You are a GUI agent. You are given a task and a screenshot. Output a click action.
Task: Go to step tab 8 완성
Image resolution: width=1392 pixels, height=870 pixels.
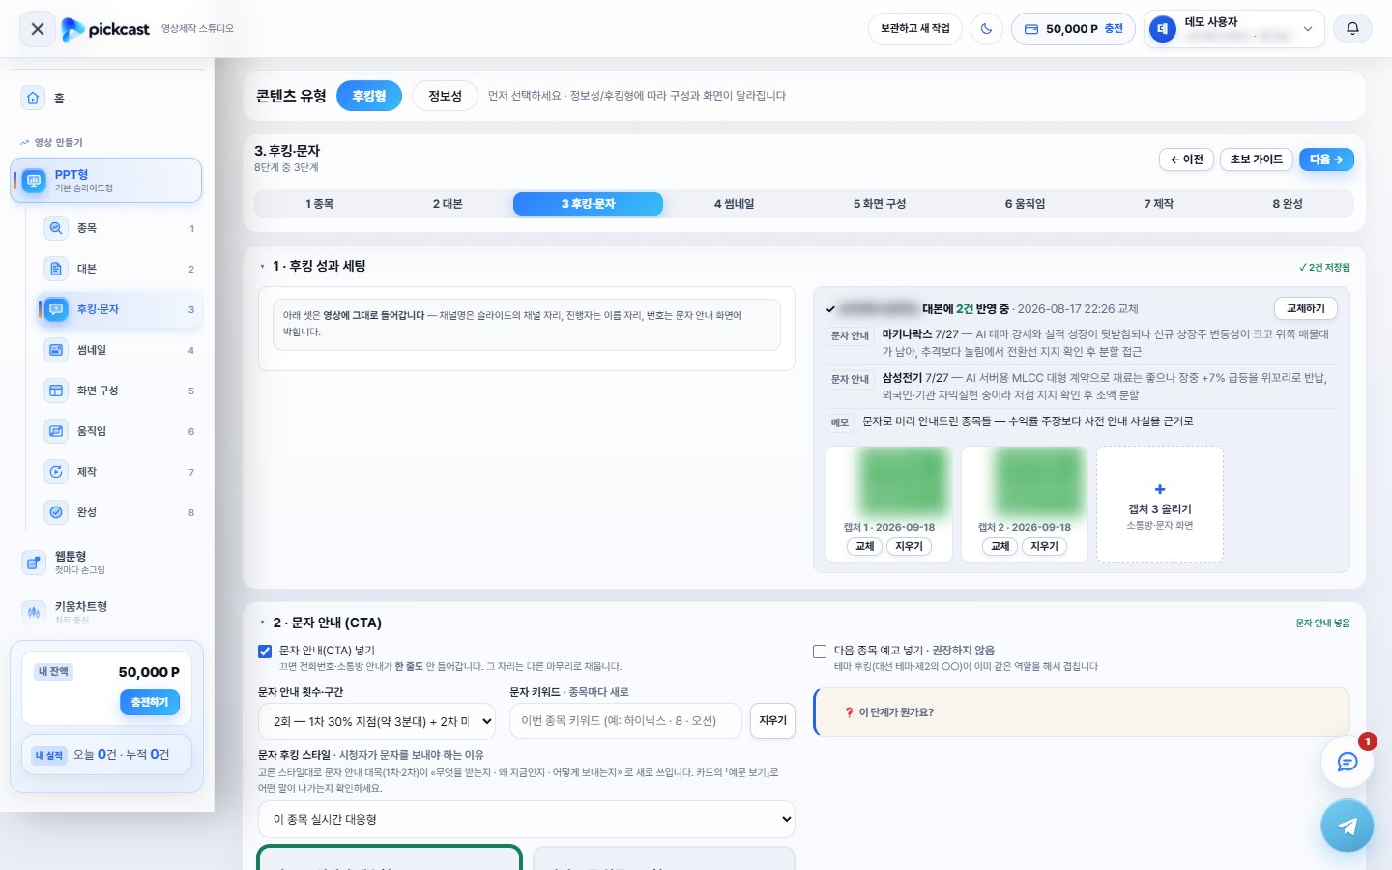click(x=1288, y=204)
